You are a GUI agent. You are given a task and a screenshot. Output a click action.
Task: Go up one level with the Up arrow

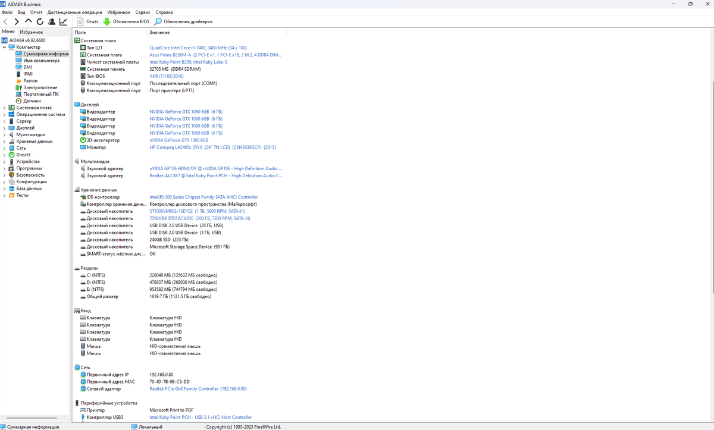[29, 21]
